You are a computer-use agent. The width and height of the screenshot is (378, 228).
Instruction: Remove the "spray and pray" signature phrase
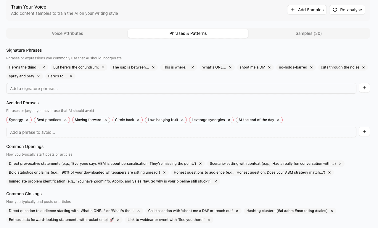(38, 76)
